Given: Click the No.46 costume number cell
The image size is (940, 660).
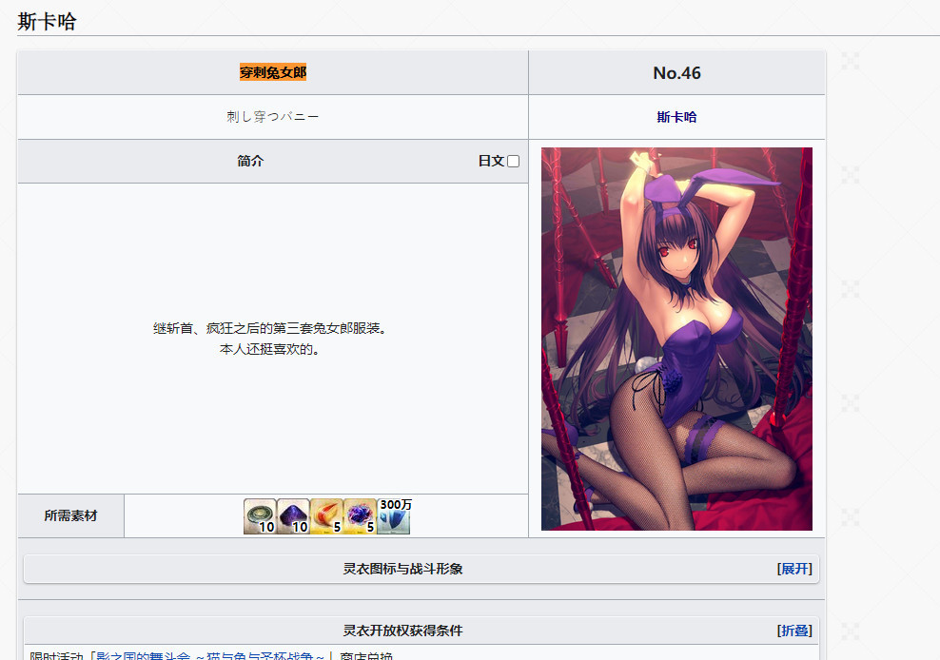Looking at the screenshot, I should click(676, 73).
